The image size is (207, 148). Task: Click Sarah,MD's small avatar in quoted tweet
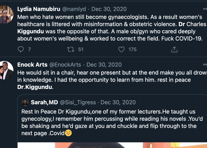[x=25, y=102]
